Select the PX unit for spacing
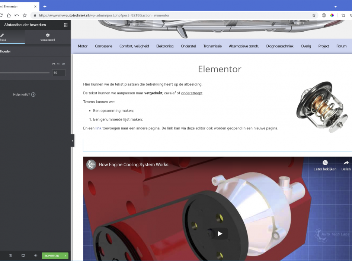This screenshot has height=261, width=352. (54, 64)
